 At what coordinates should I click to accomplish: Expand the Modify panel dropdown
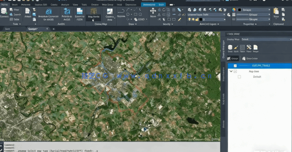pos(168,24)
